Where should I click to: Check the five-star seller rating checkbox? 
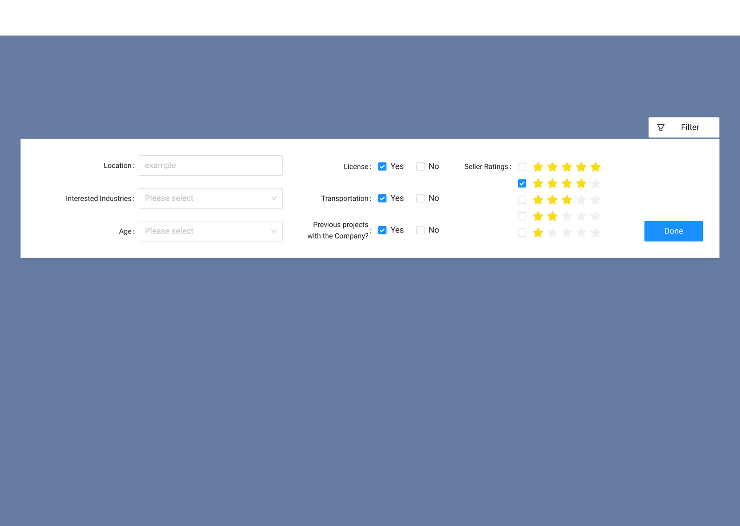tap(522, 167)
